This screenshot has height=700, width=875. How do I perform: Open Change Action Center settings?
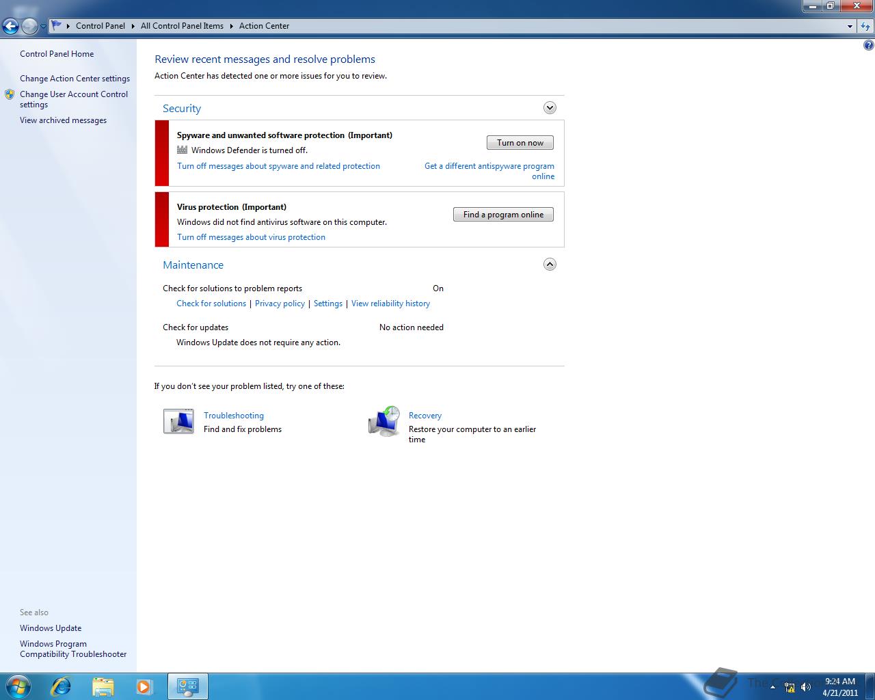pos(75,79)
